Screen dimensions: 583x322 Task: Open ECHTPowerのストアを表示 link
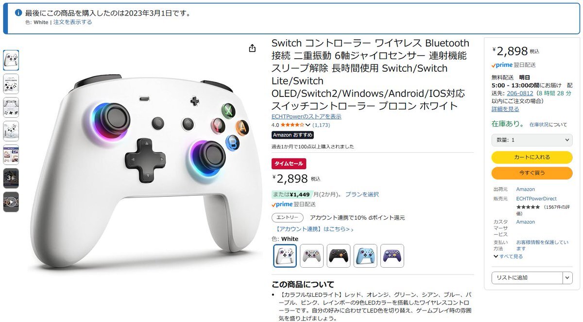pos(307,116)
